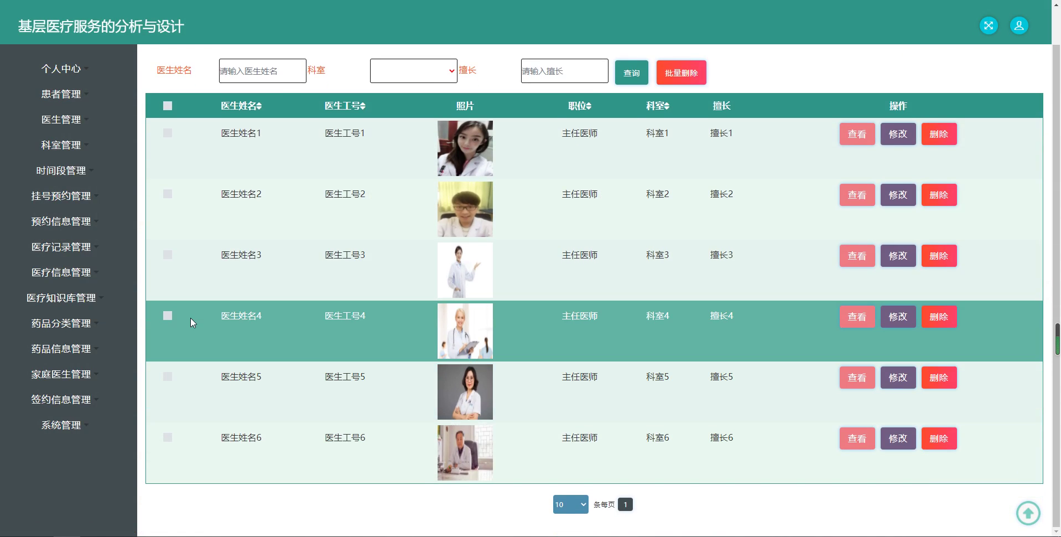The width and height of the screenshot is (1061, 537).
Task: Focus the 擅长 search input field
Action: pyautogui.click(x=565, y=71)
